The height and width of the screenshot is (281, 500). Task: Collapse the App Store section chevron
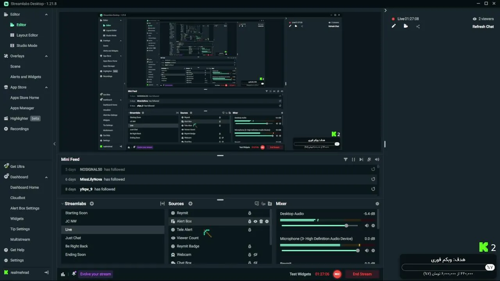(x=46, y=87)
